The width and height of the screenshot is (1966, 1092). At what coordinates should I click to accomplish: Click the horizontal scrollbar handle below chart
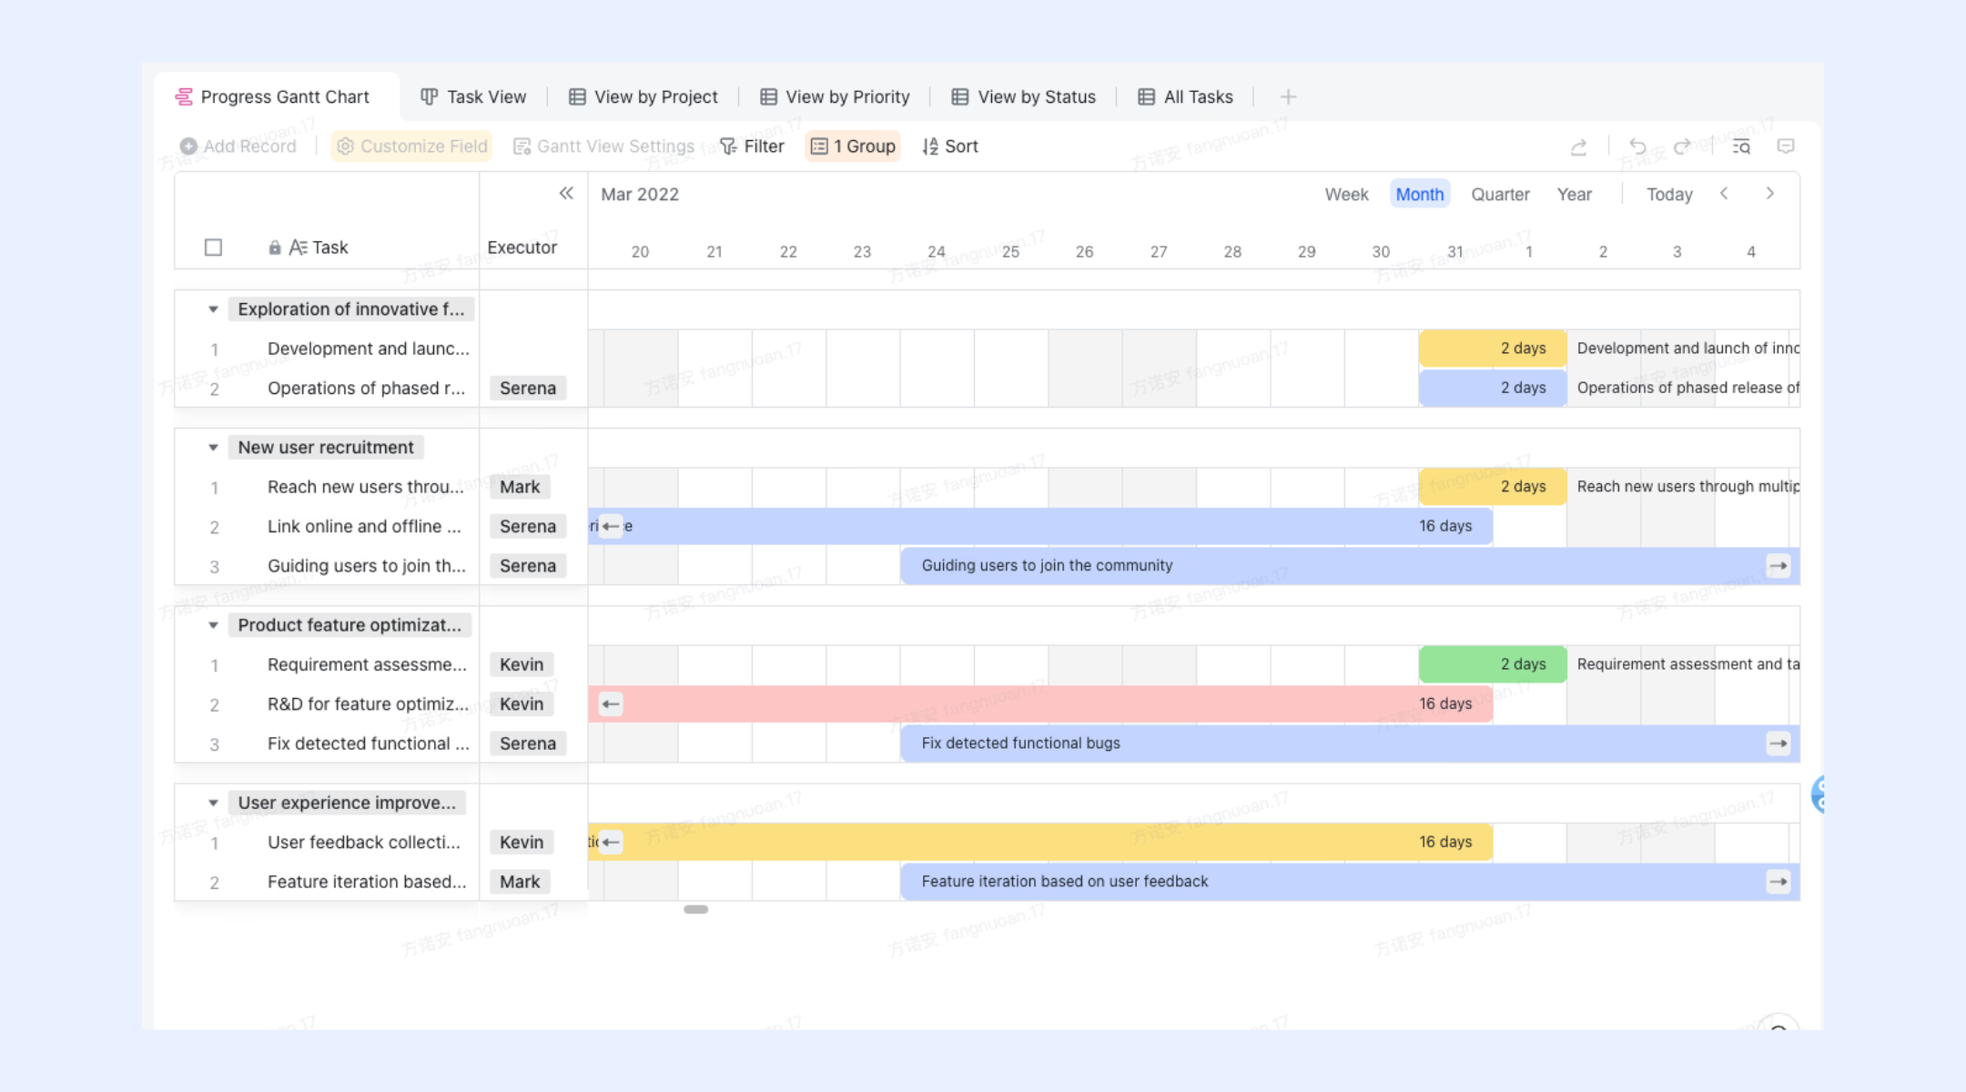coord(695,909)
